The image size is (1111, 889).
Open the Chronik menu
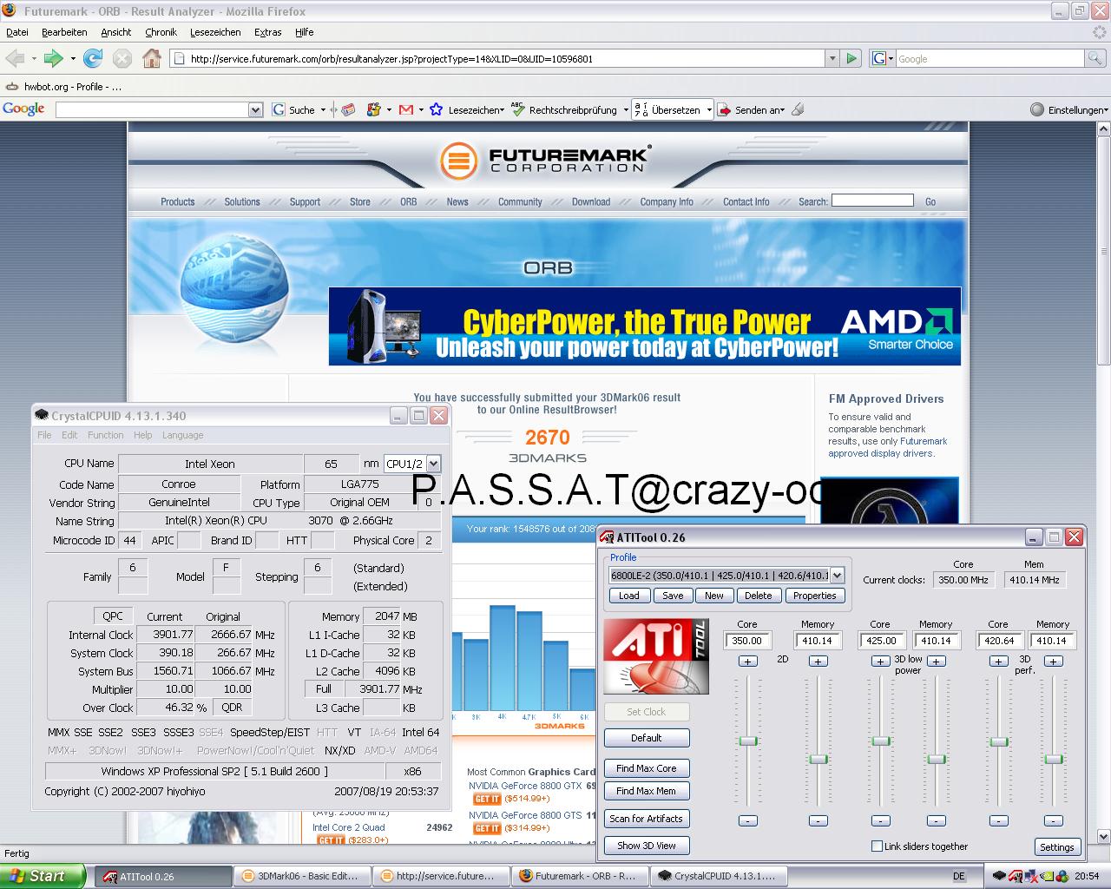[161, 32]
